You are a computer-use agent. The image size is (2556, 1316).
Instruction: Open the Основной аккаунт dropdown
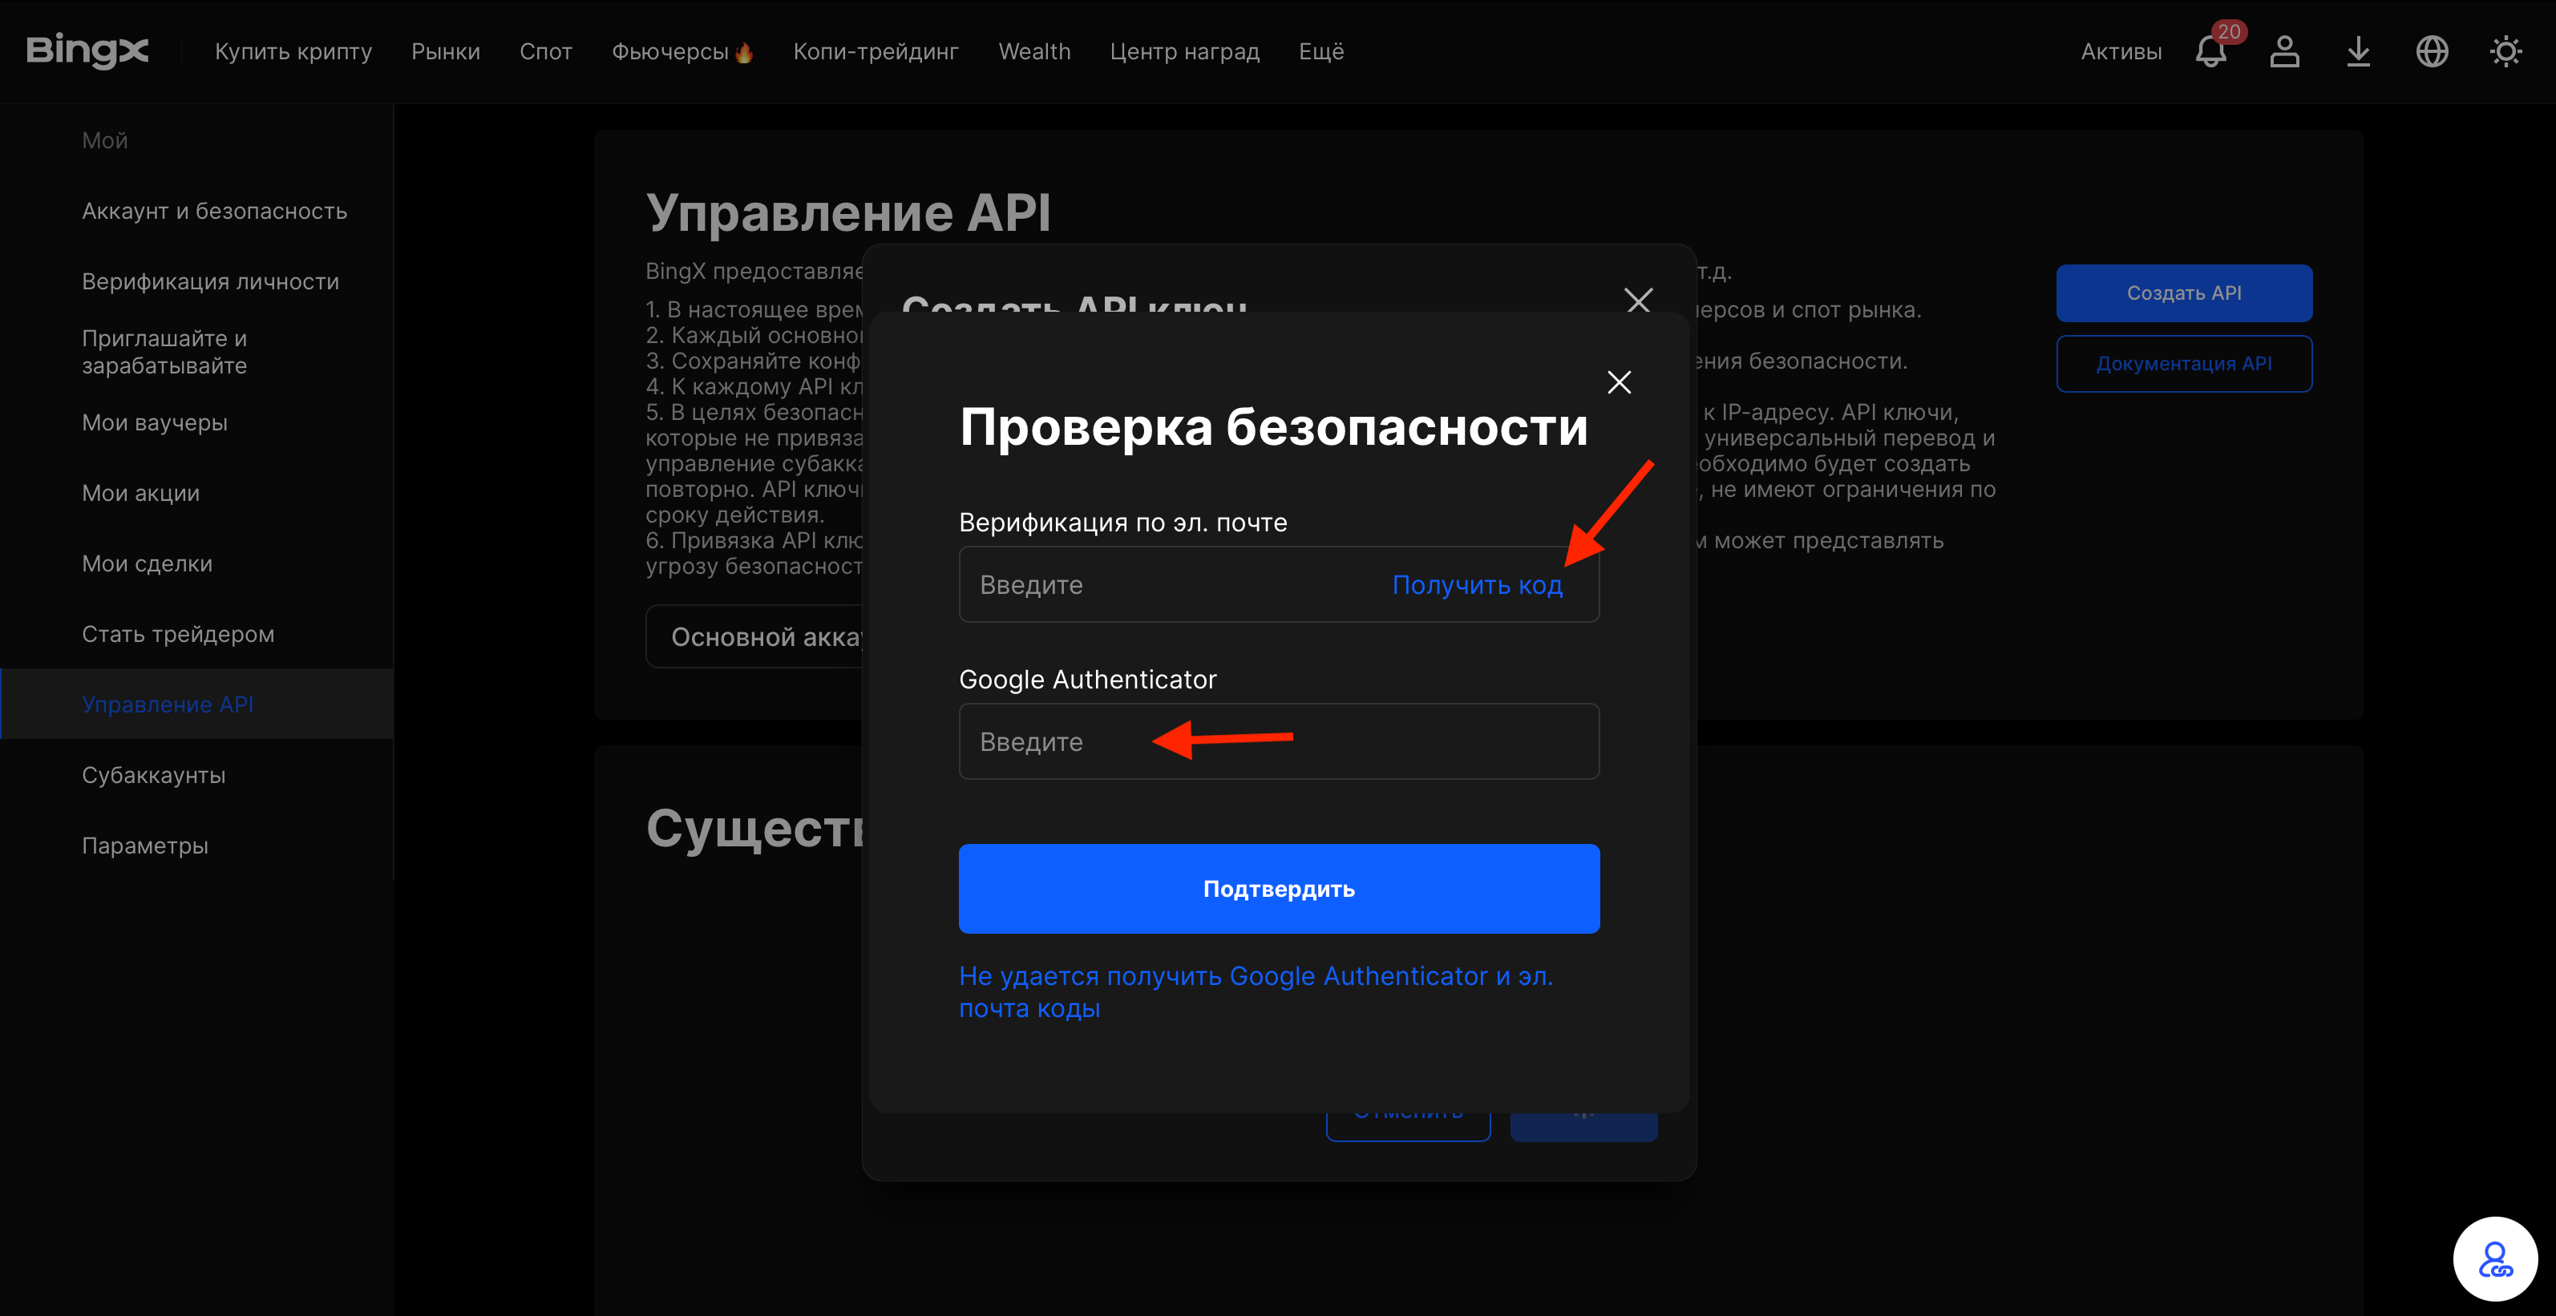point(756,636)
